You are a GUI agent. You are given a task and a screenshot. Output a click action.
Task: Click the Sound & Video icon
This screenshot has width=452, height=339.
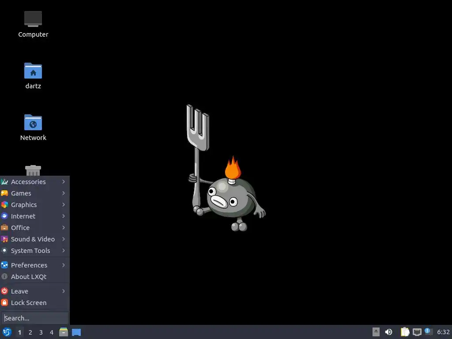click(x=4, y=239)
